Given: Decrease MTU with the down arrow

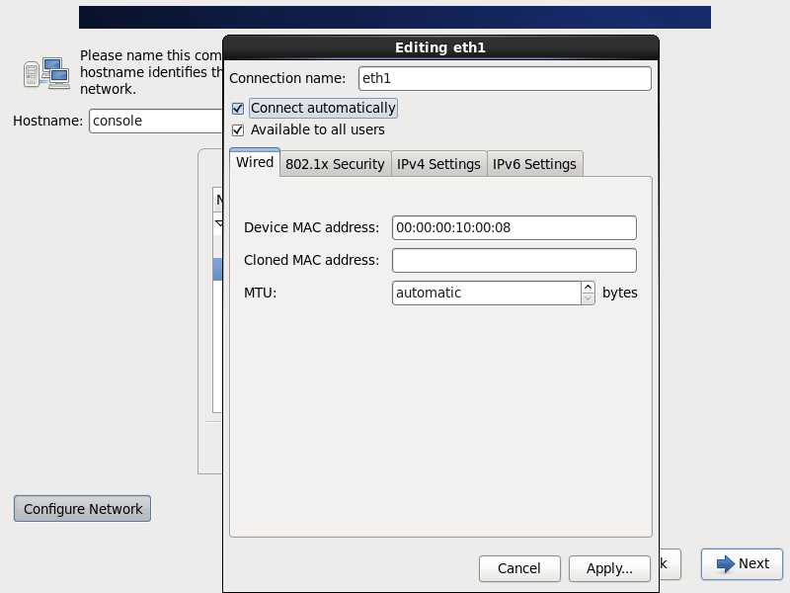Looking at the screenshot, I should coord(588,299).
